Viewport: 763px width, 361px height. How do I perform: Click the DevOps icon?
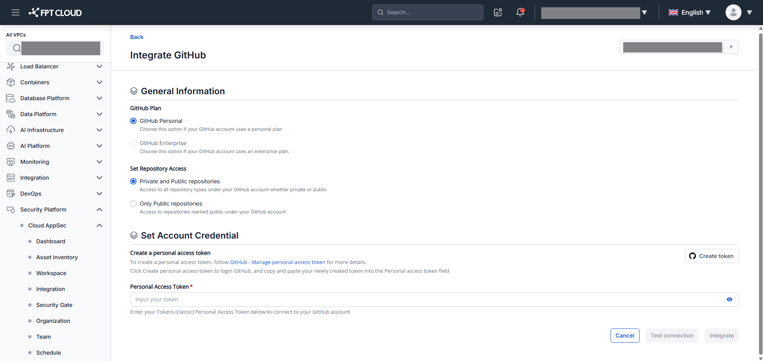click(x=11, y=194)
